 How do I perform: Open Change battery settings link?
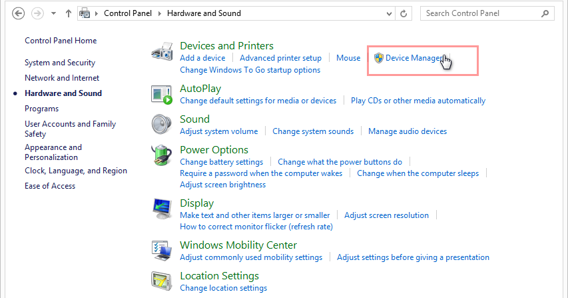(221, 162)
